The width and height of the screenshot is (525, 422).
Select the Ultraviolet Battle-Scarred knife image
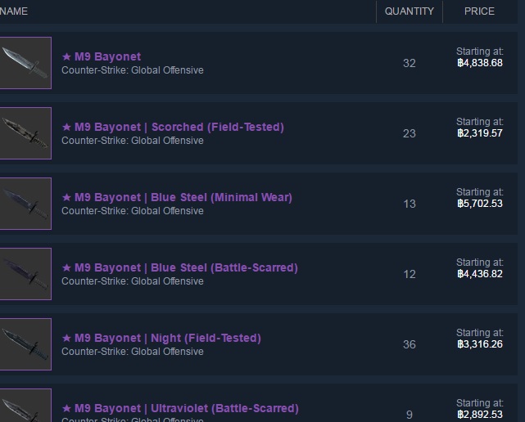point(25,406)
